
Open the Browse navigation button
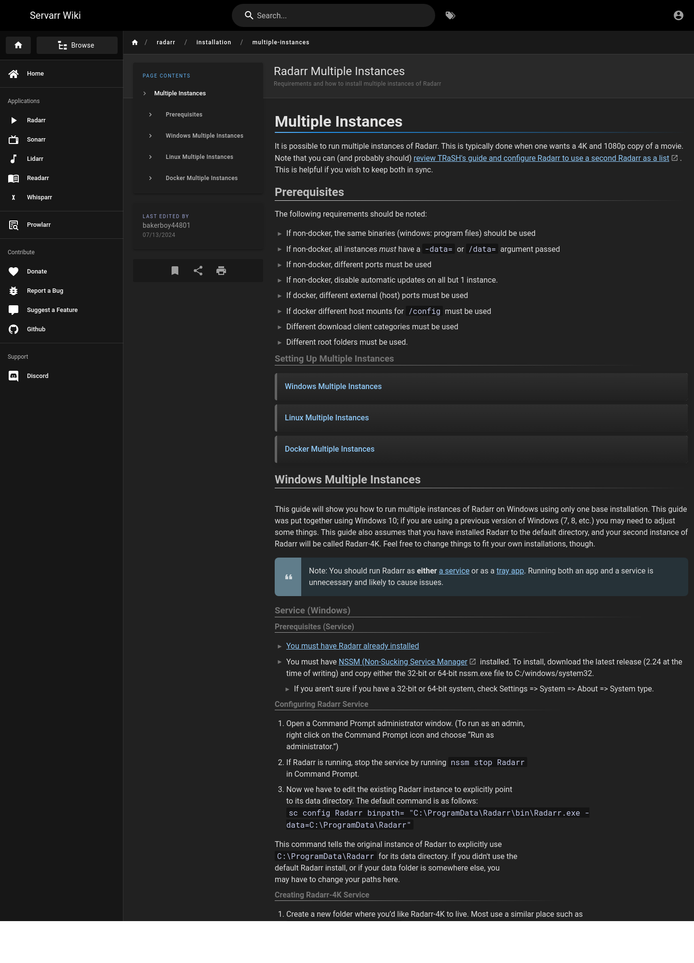pyautogui.click(x=77, y=45)
